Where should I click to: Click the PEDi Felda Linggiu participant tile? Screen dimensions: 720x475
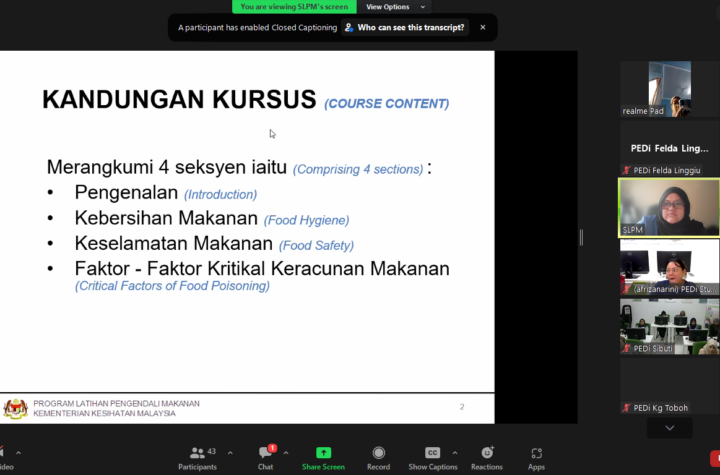(669, 148)
